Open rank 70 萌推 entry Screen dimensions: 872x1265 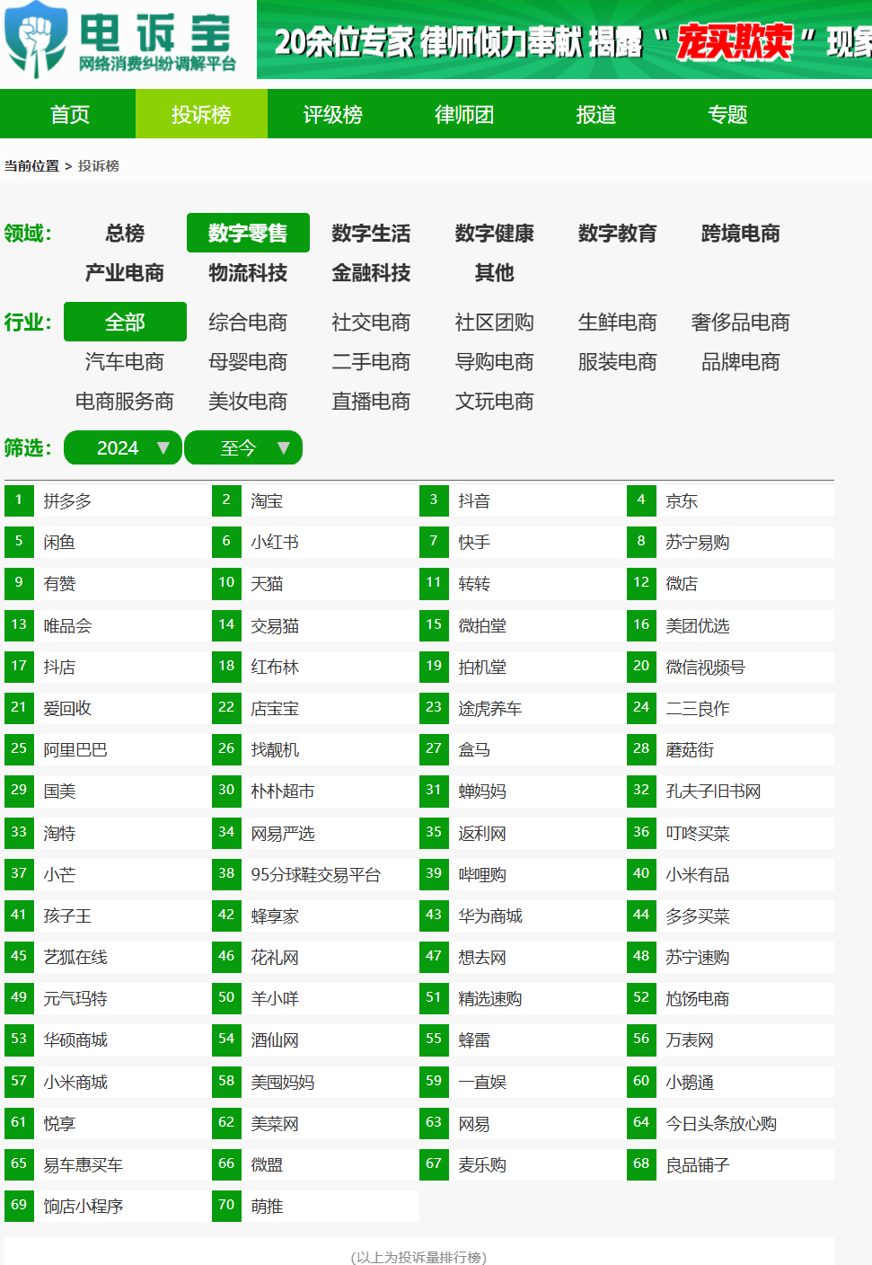pyautogui.click(x=315, y=1207)
